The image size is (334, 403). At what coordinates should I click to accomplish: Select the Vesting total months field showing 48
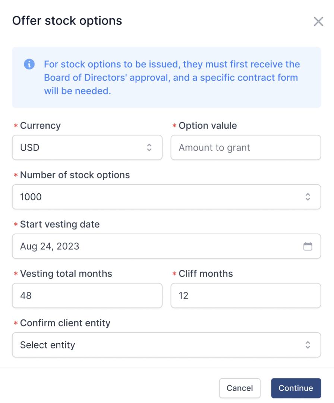87,296
